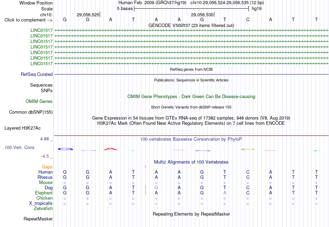Click the Layered H3K27Ac track label
The height and width of the screenshot is (227, 329).
(x=23, y=128)
